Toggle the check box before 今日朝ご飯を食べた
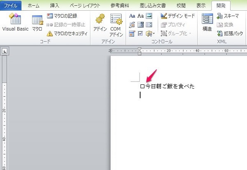Screen dimensions: 247x170 [x=142, y=86]
